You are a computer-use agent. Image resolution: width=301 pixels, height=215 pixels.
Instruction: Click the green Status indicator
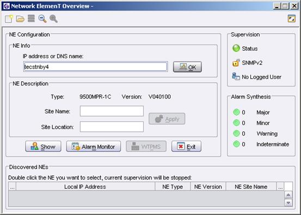tap(236, 48)
